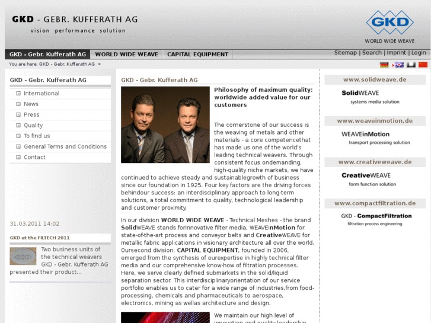Image resolution: width=431 pixels, height=323 pixels.
Task: Click expand icon beside International
Action: (x=18, y=94)
